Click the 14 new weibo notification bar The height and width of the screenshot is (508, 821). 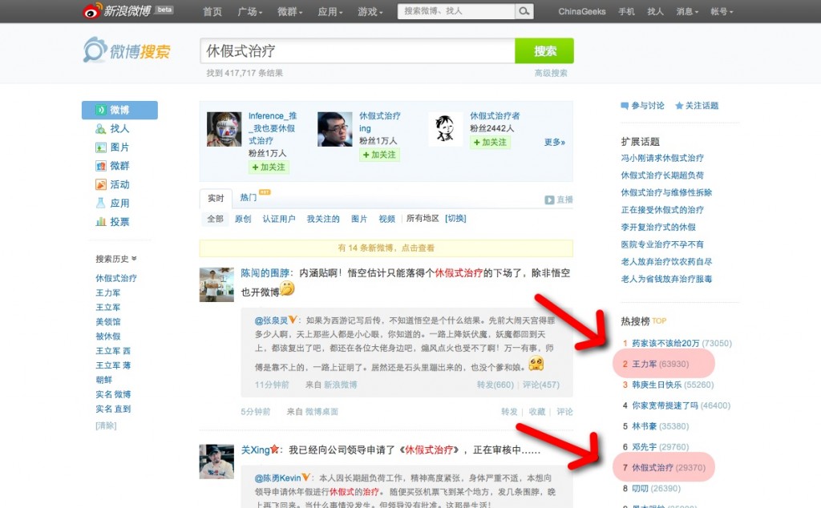tap(386, 248)
